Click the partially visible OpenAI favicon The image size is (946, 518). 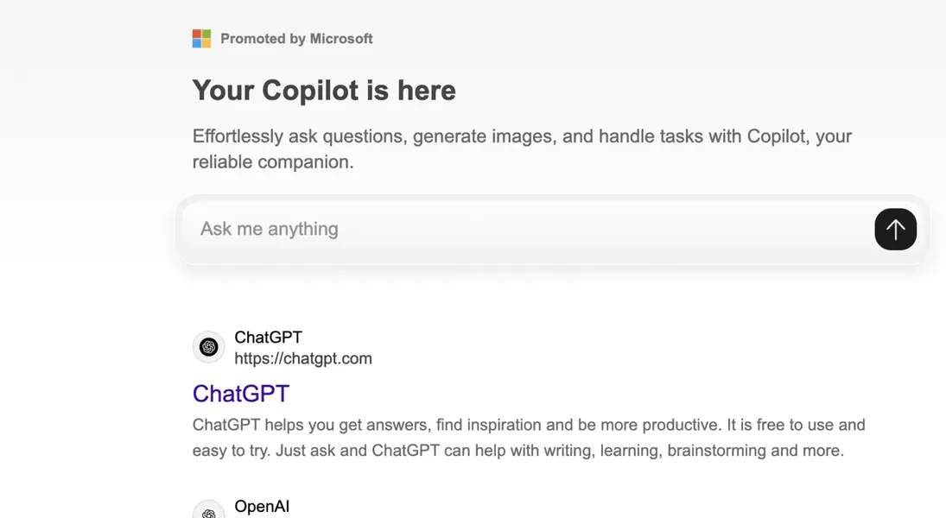point(208,511)
